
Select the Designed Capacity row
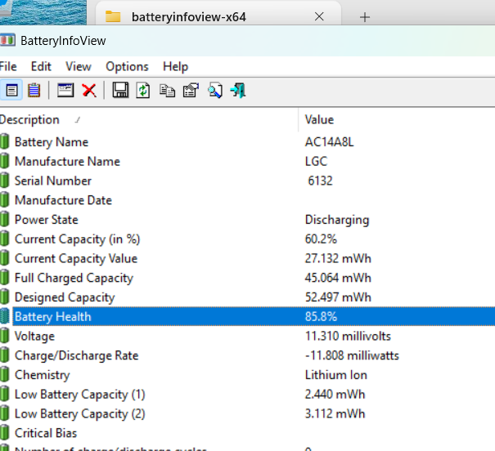[x=247, y=297]
